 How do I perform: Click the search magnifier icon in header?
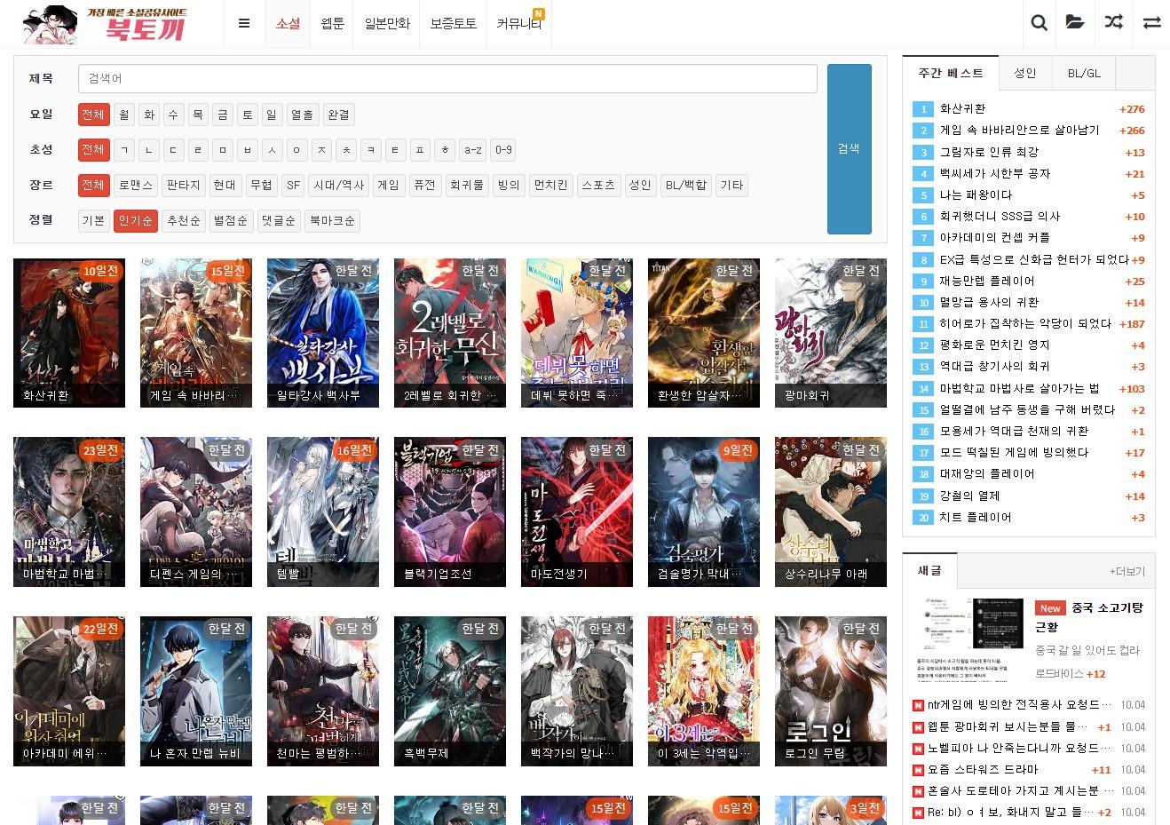[x=1039, y=23]
